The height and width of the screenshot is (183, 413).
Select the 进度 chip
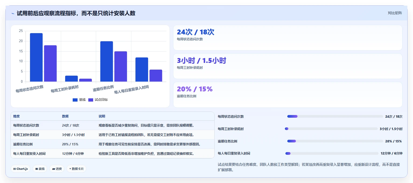click(57, 169)
